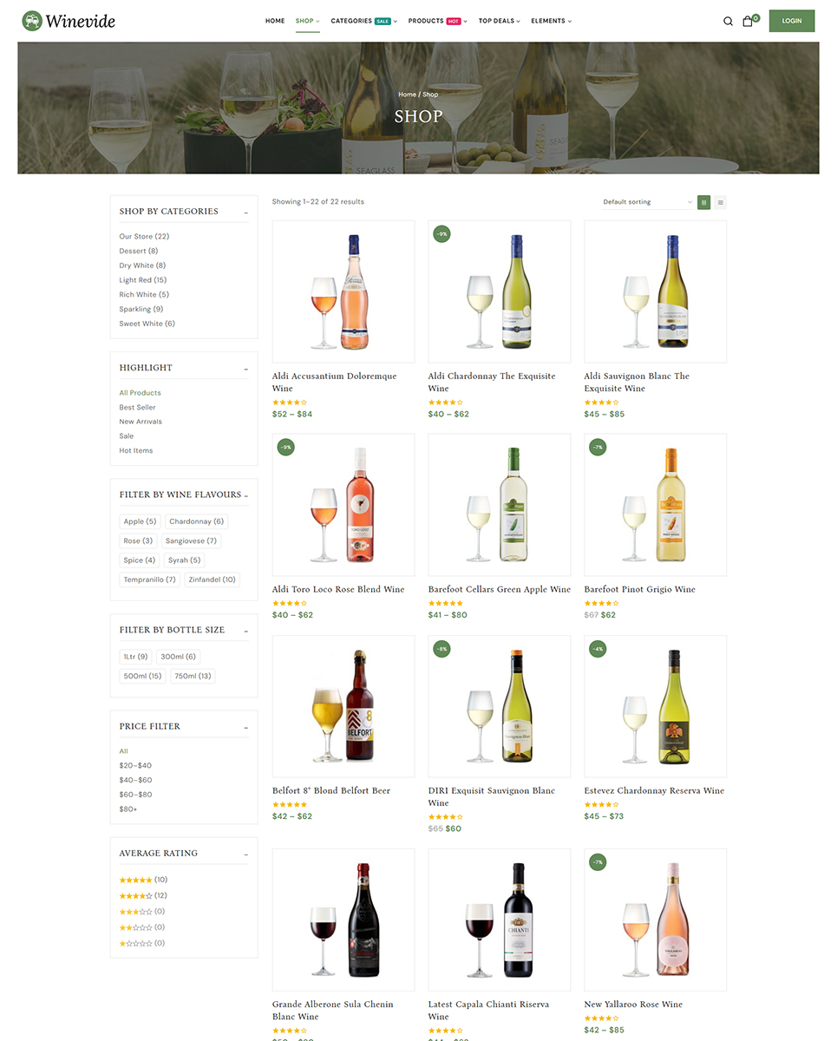Filter by four-star average rating

click(143, 895)
